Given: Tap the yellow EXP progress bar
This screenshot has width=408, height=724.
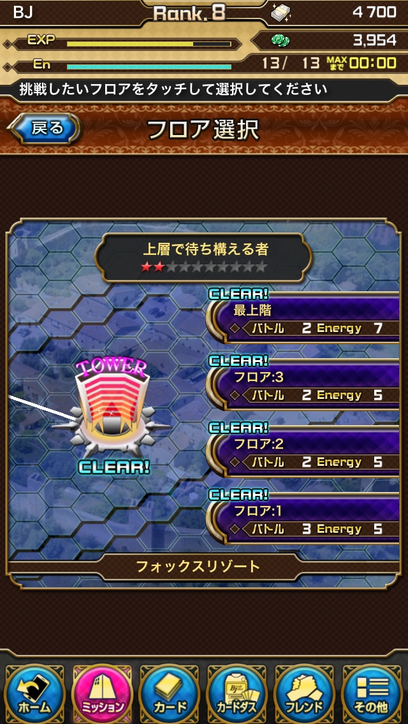Looking at the screenshot, I should click(x=149, y=44).
